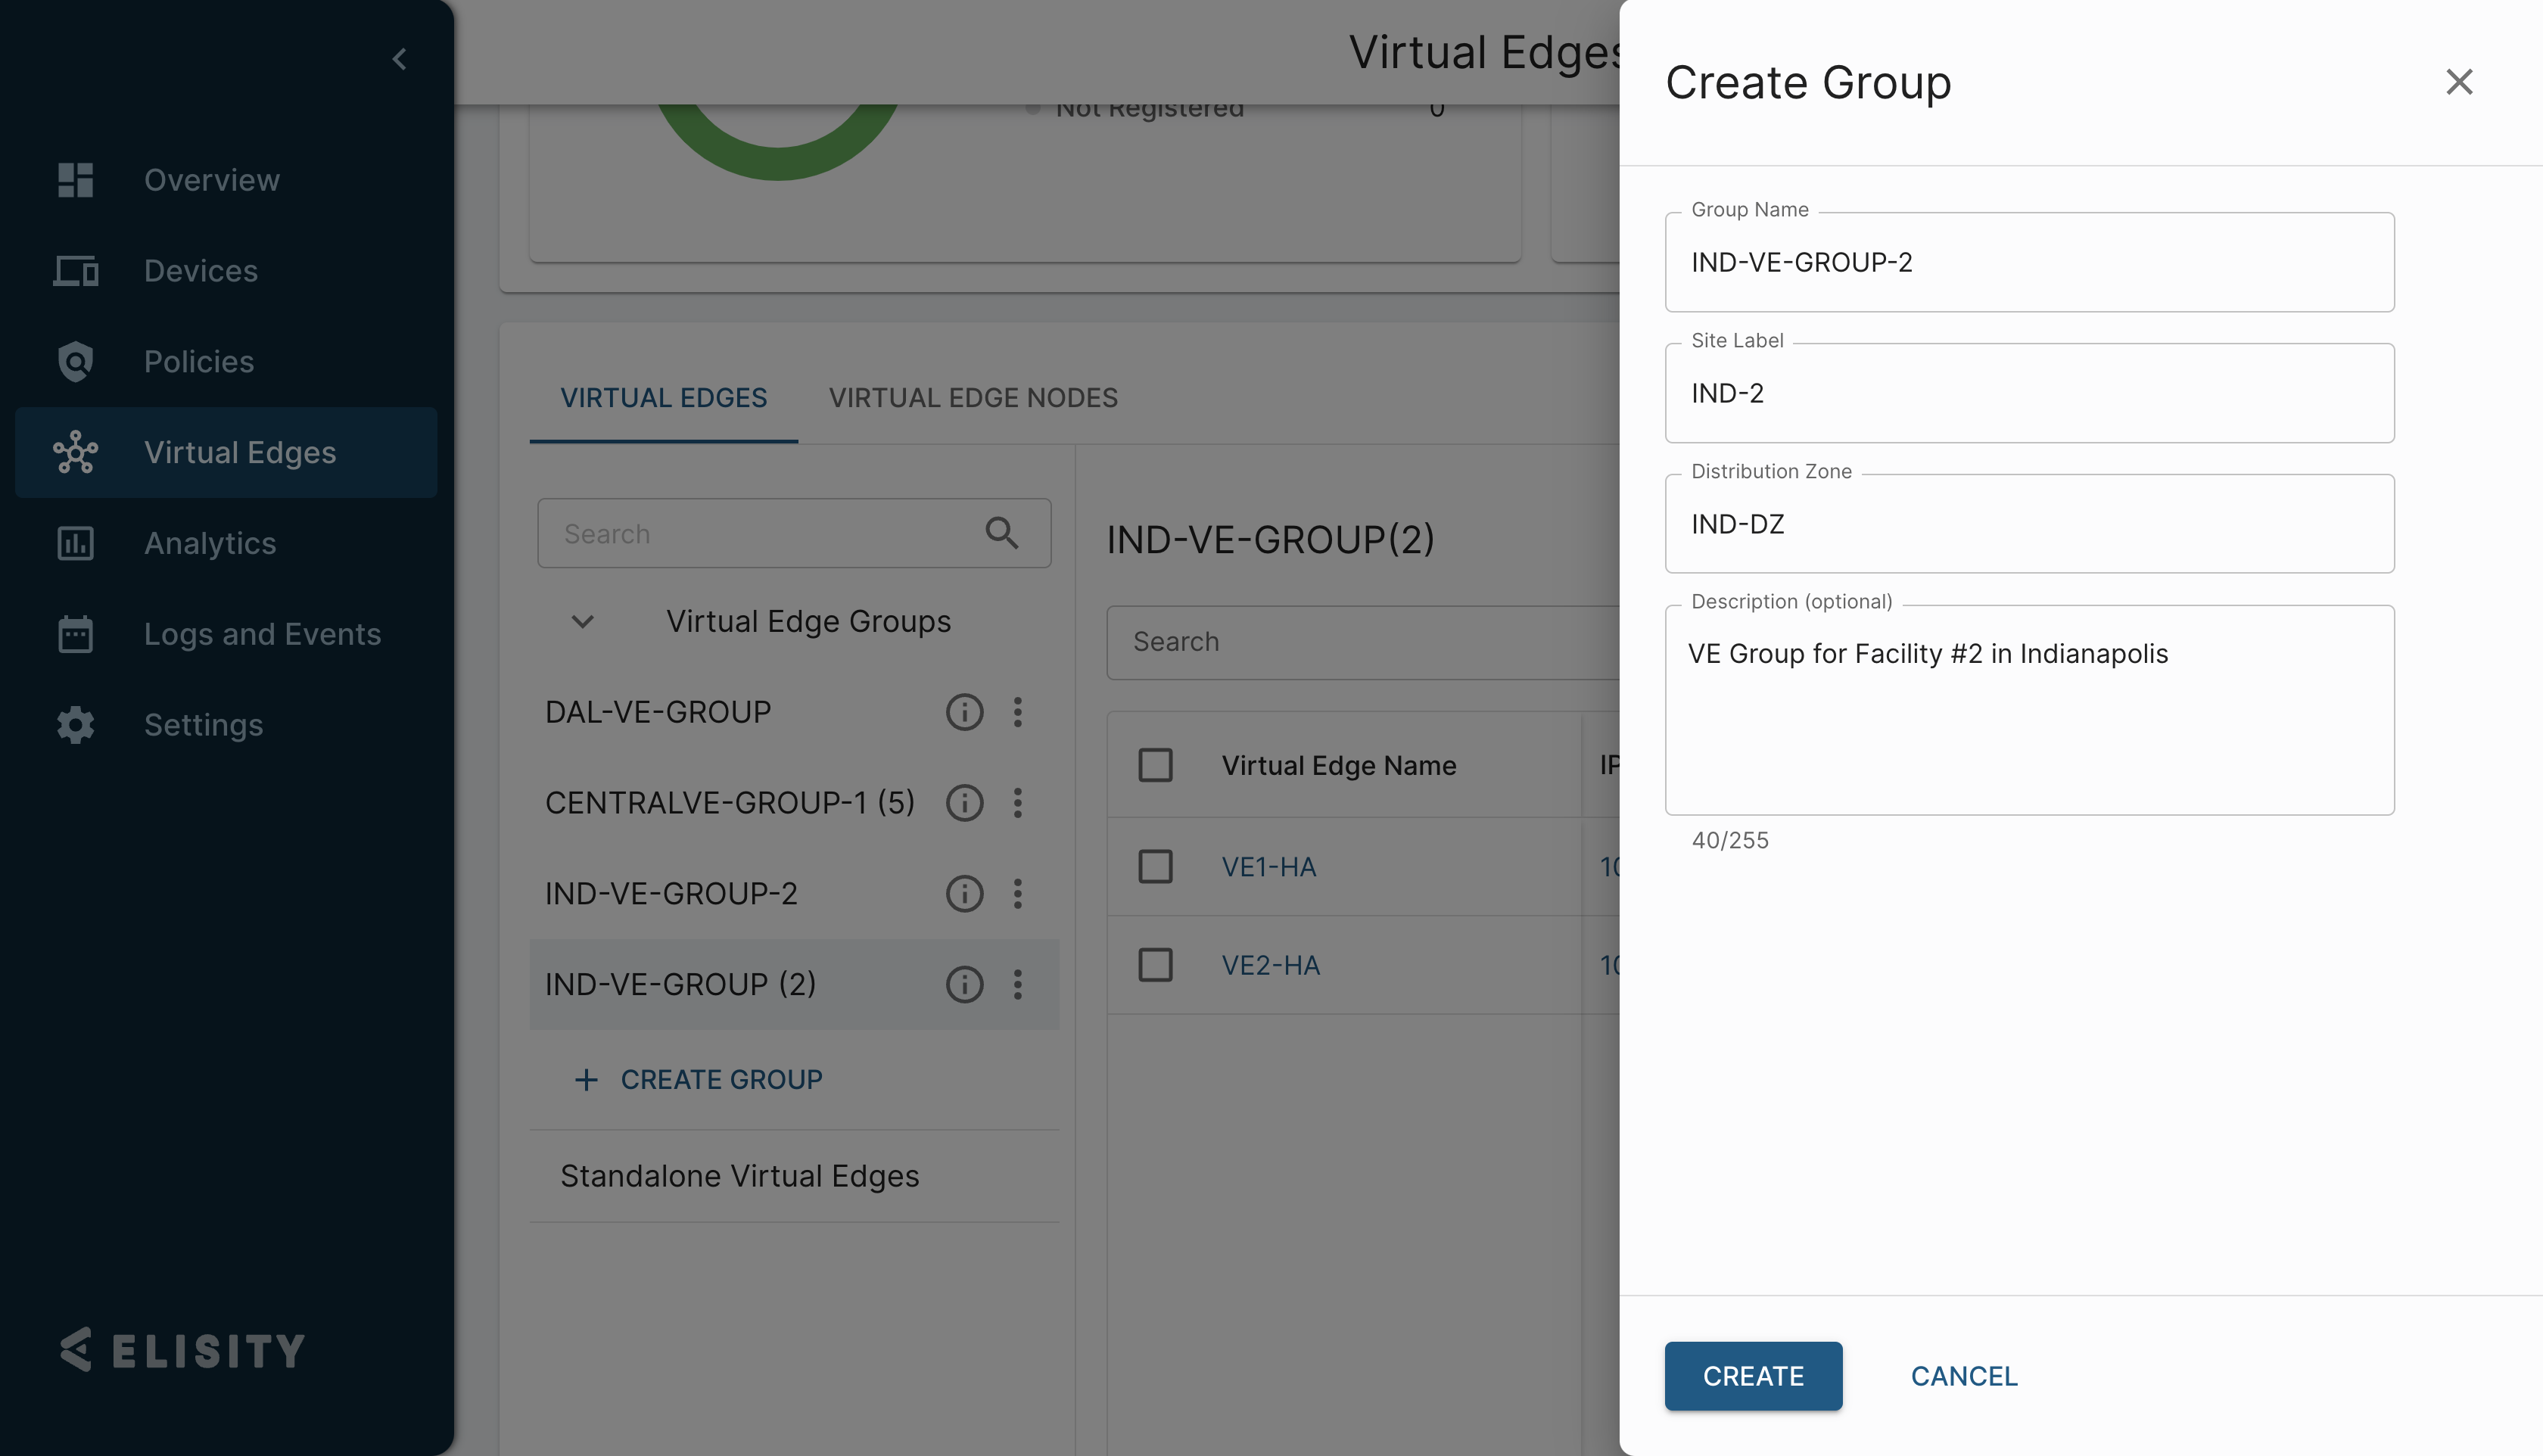
Task: Click the Overview dashboard icon
Action: tap(75, 180)
